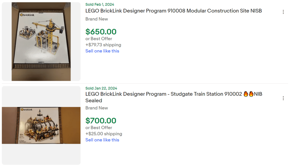The height and width of the screenshot is (166, 295).
Task: Click the three-dot options icon beside the $650.00 listing
Action: pos(283,12)
